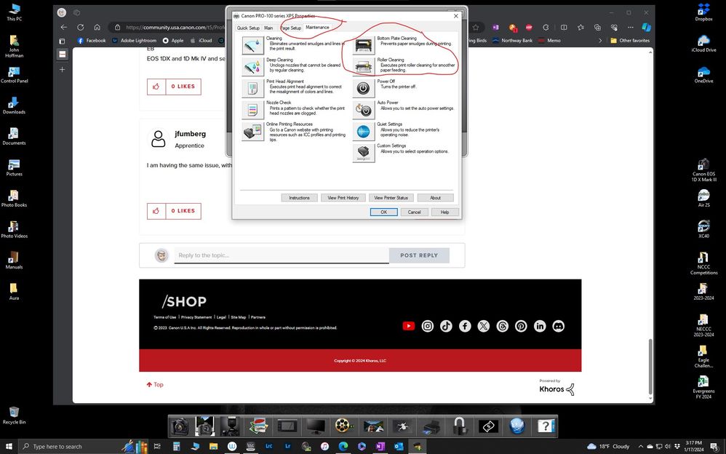Run a Nozzle Check

coord(252,108)
